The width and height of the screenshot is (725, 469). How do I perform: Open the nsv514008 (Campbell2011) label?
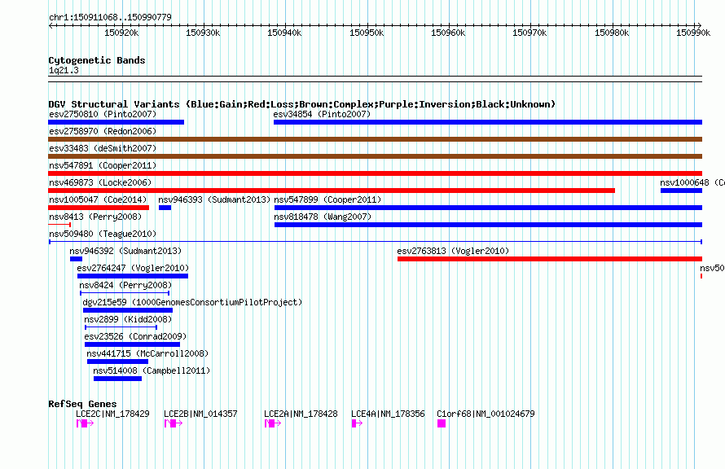click(152, 370)
